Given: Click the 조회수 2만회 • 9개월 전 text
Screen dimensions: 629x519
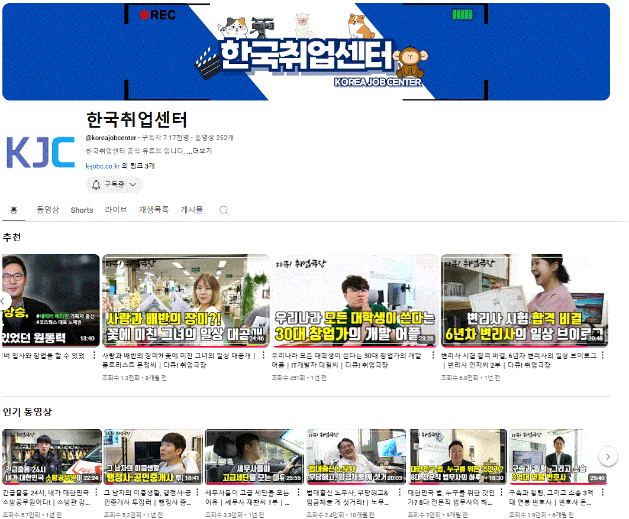Looking at the screenshot, I should click(438, 515).
